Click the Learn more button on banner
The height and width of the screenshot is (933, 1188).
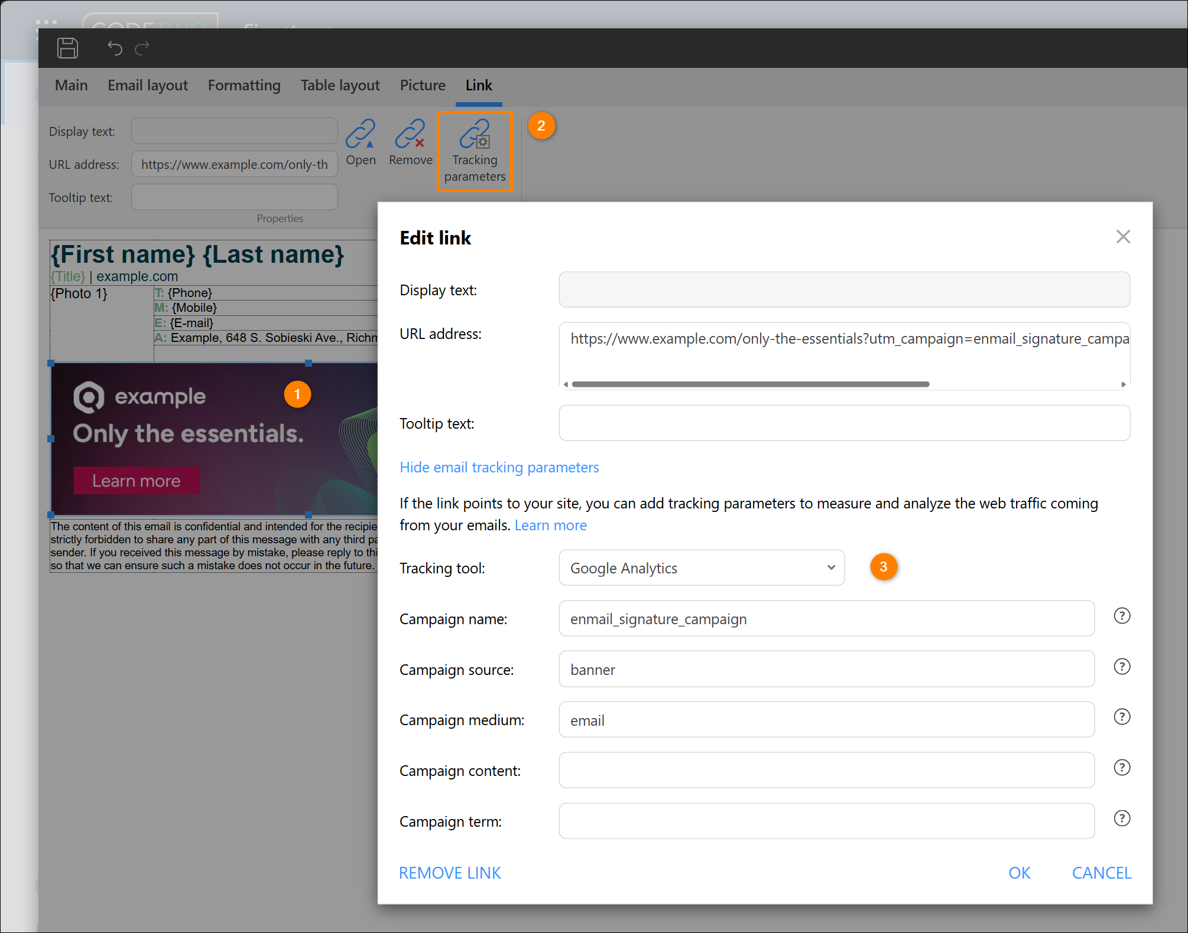[137, 481]
